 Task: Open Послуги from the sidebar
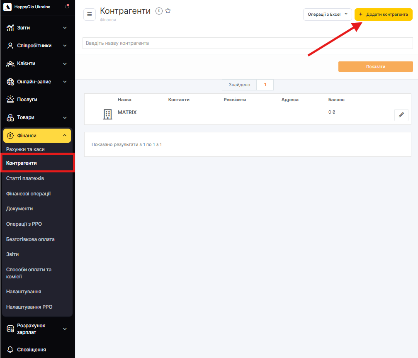(27, 100)
